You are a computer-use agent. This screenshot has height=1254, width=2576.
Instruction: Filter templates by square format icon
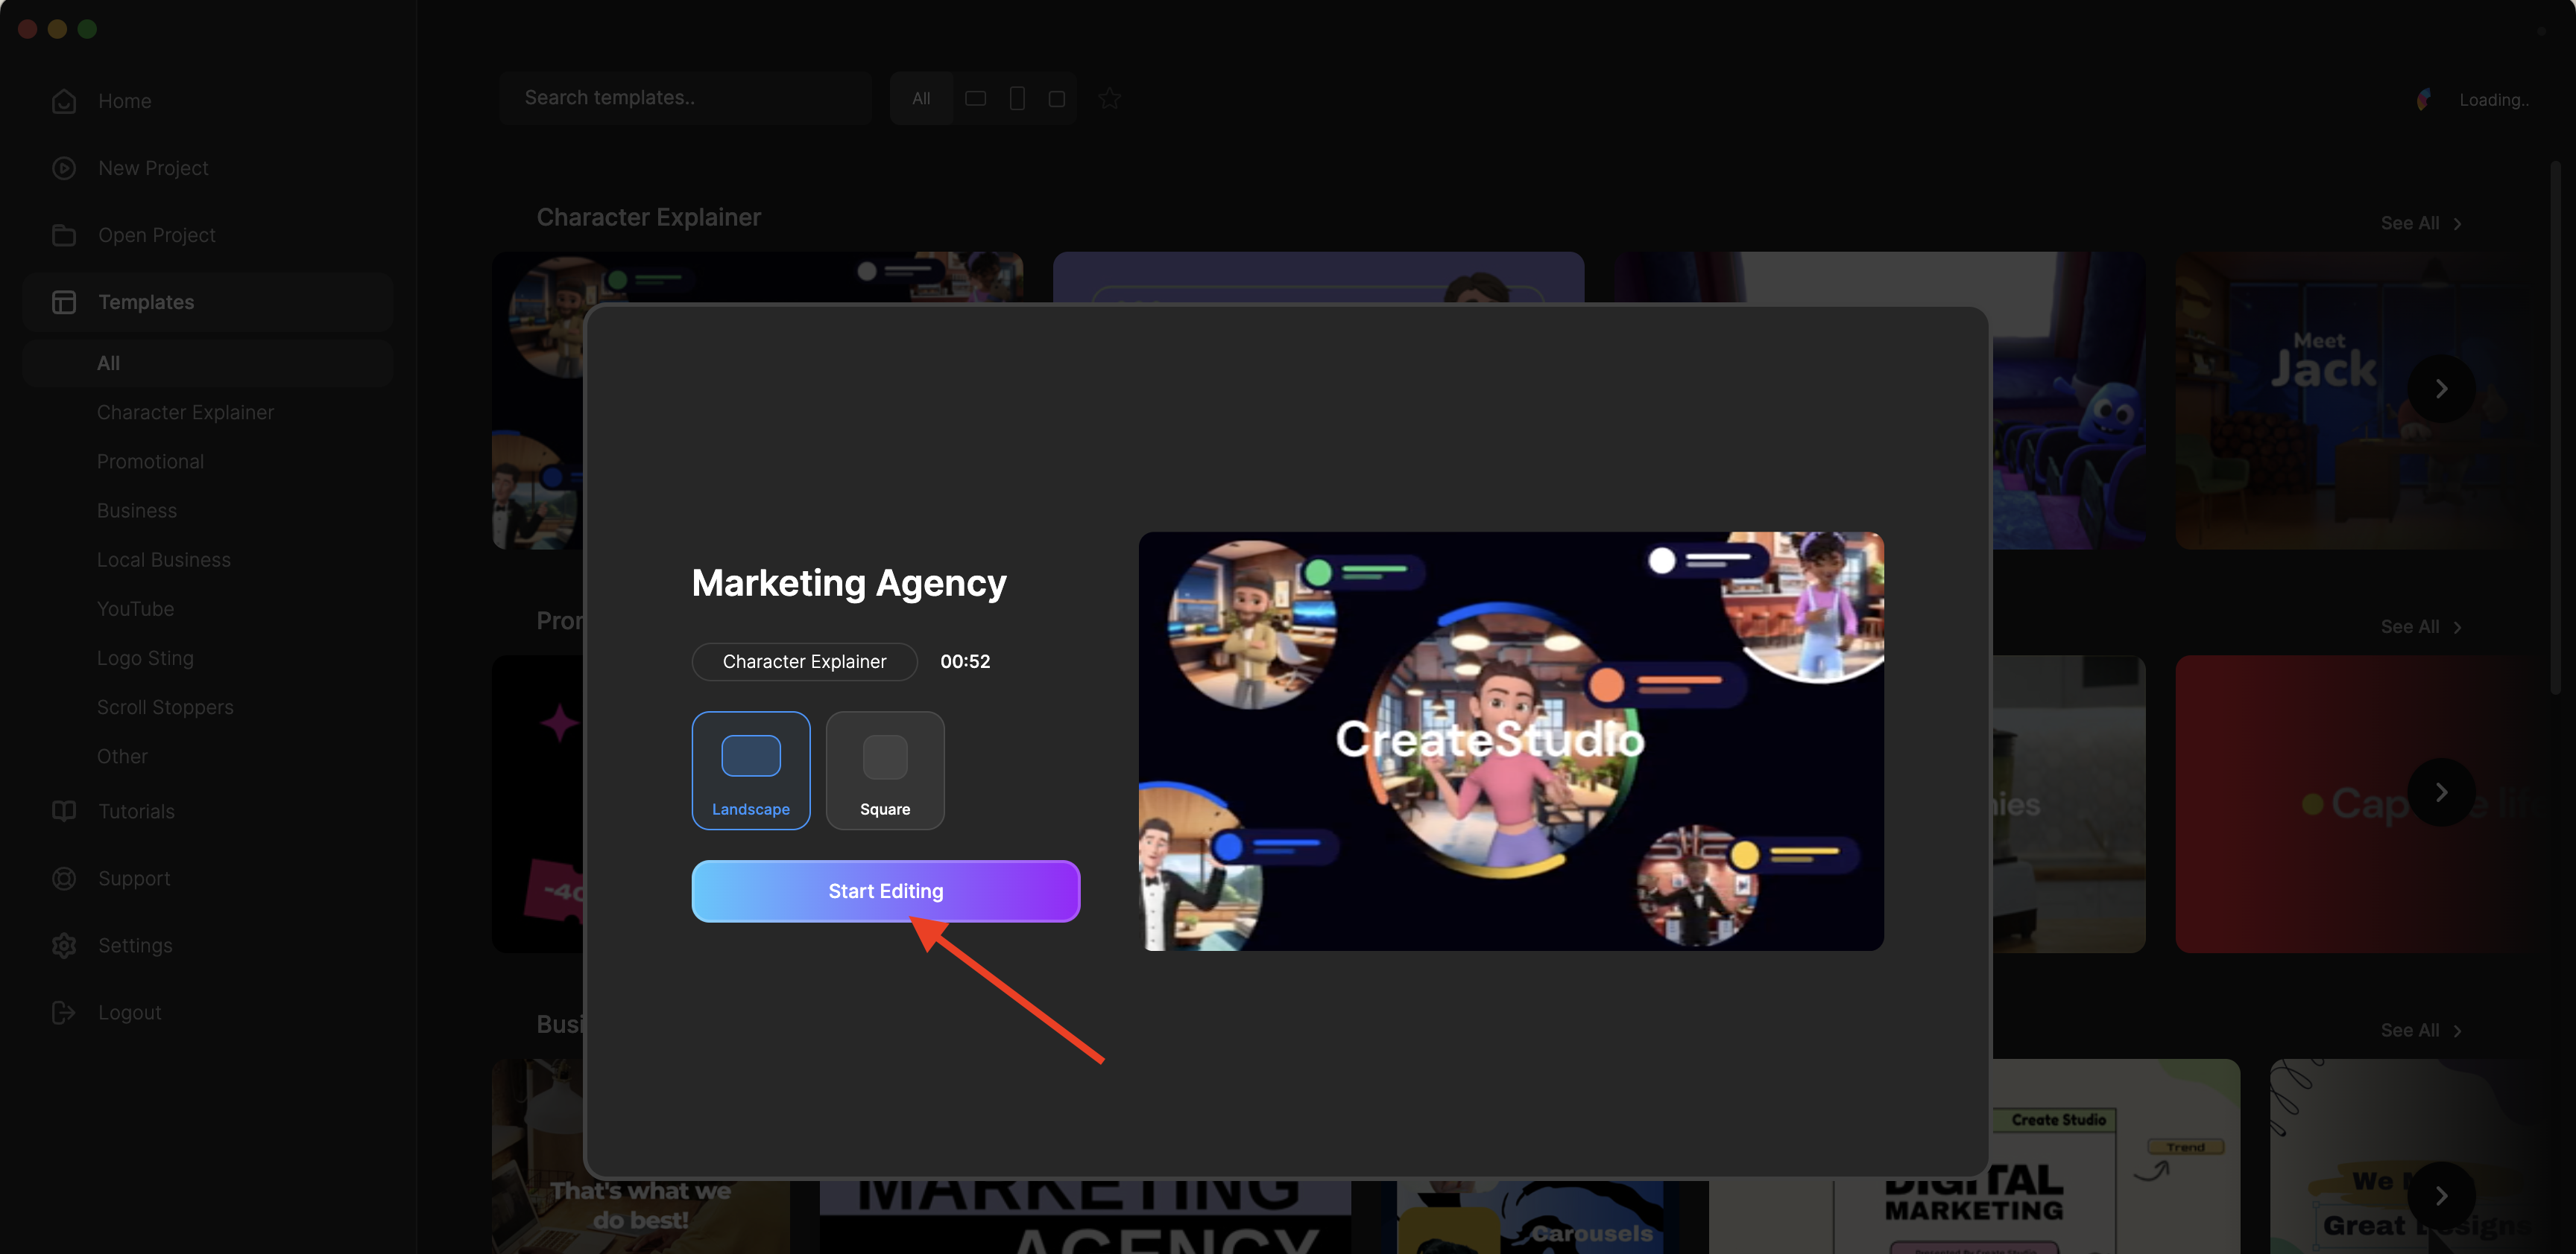point(1056,98)
